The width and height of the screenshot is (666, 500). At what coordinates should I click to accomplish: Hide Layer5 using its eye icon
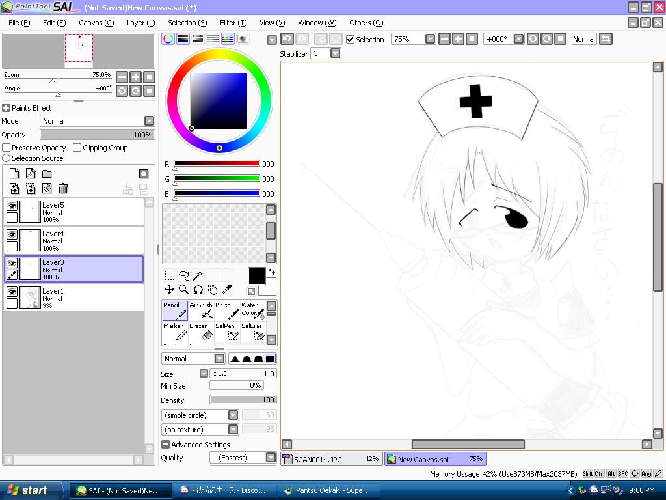point(12,206)
